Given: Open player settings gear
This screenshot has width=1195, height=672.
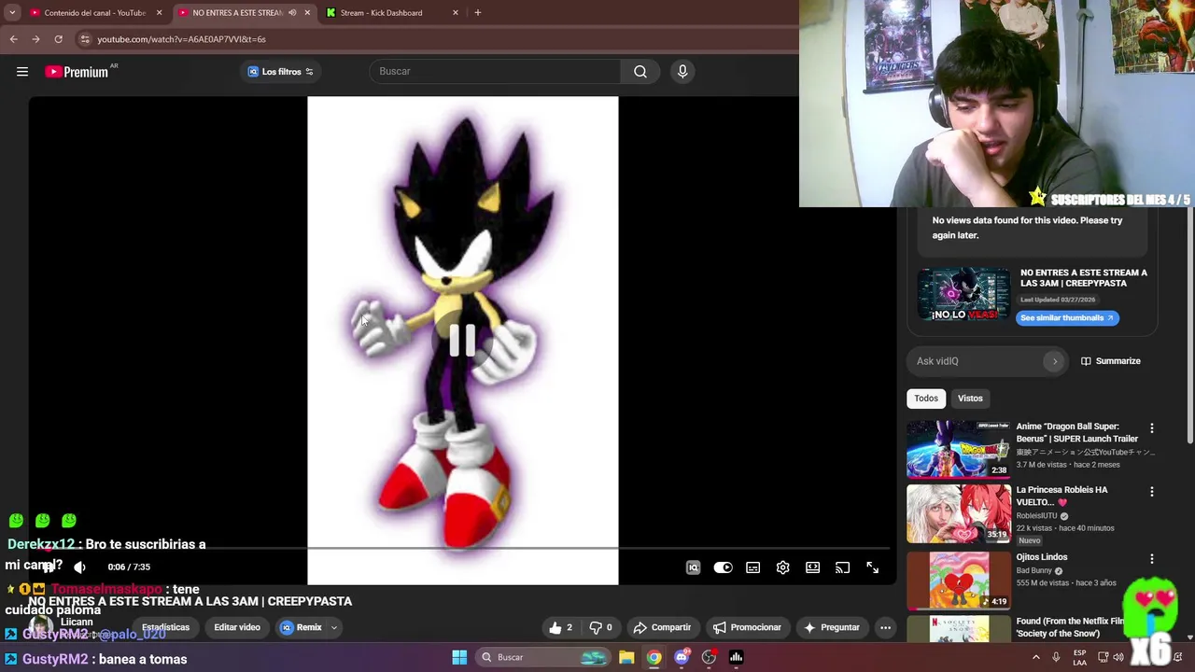Looking at the screenshot, I should 782,567.
